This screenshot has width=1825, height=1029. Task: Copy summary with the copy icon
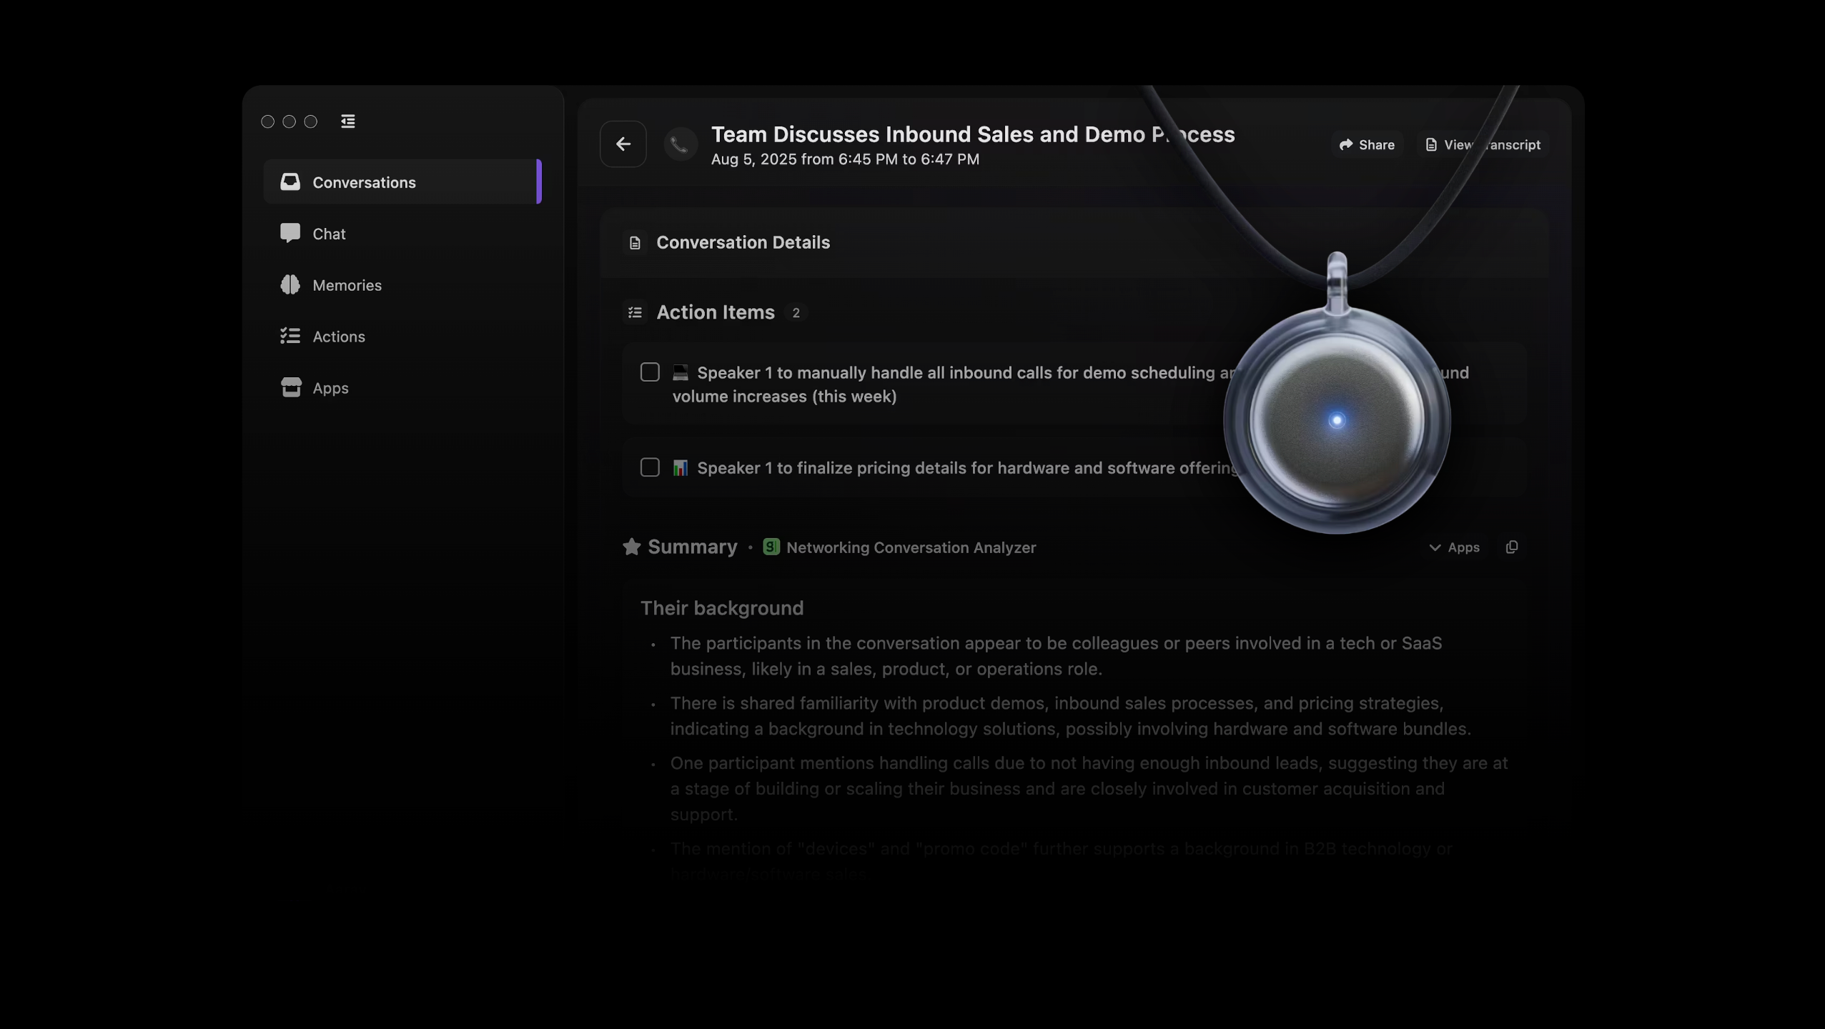click(1511, 547)
